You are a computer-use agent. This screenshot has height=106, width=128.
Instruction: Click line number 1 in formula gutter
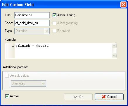pyautogui.click(x=13, y=46)
